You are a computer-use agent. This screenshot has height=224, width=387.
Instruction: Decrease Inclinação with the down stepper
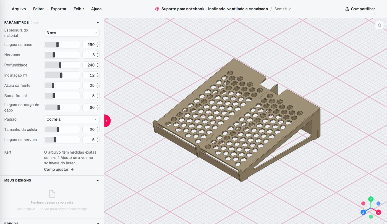[98, 77]
